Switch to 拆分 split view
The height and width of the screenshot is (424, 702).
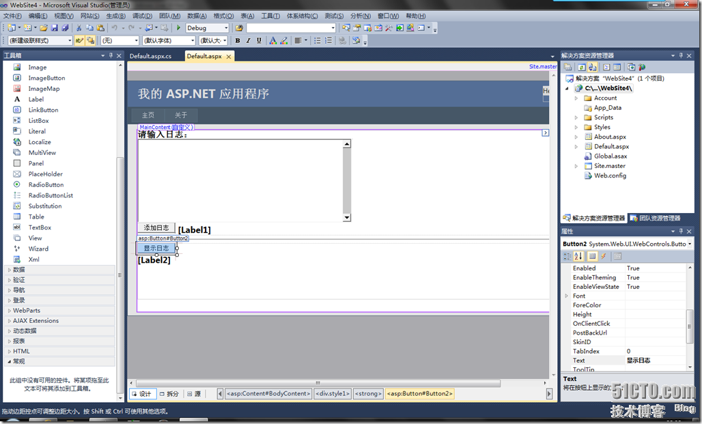(x=169, y=394)
